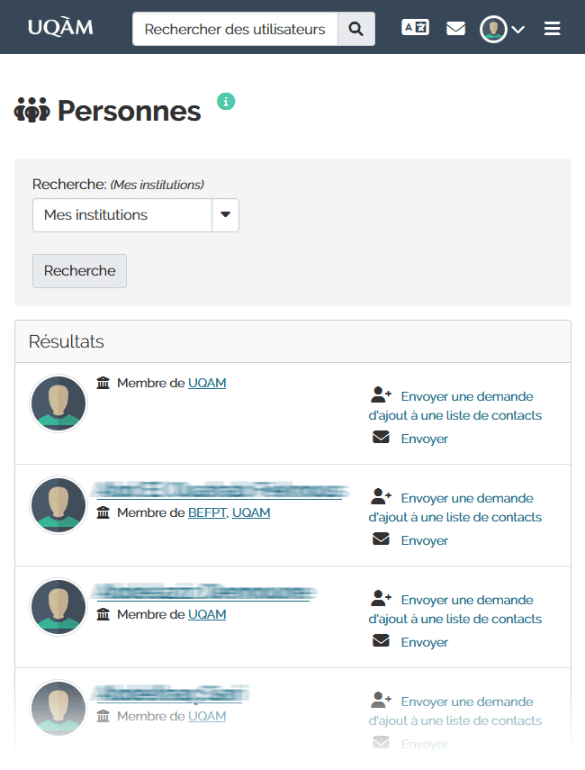Click the green info icon beside Personnes
Image resolution: width=585 pixels, height=770 pixels.
226,101
